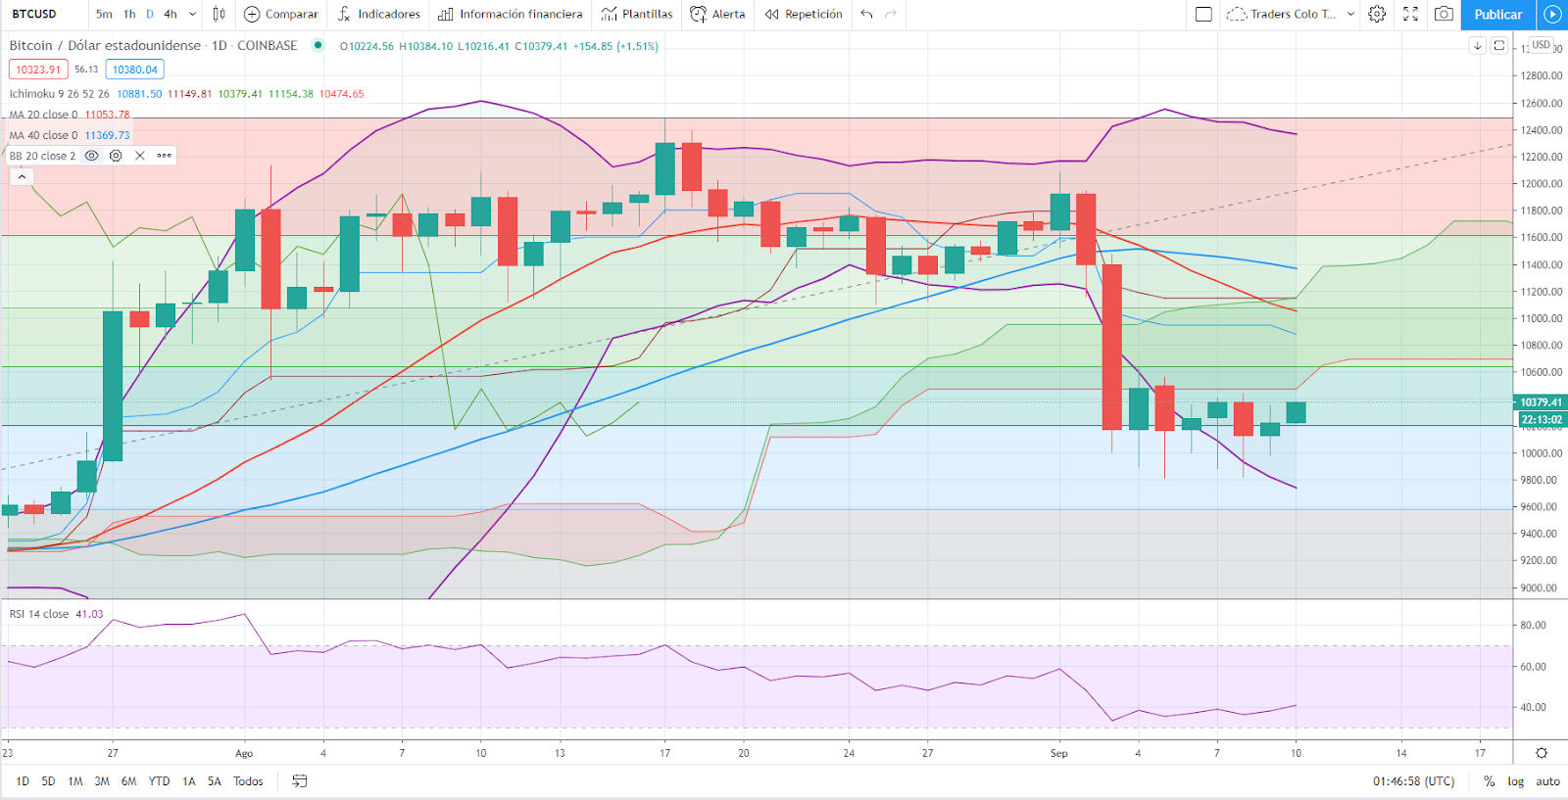Select the MA 40 close 0 legend

[x=44, y=135]
